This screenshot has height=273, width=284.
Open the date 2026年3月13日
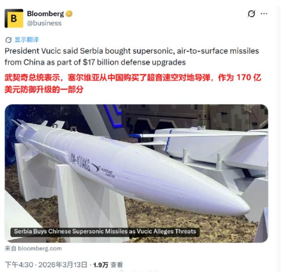(63, 265)
